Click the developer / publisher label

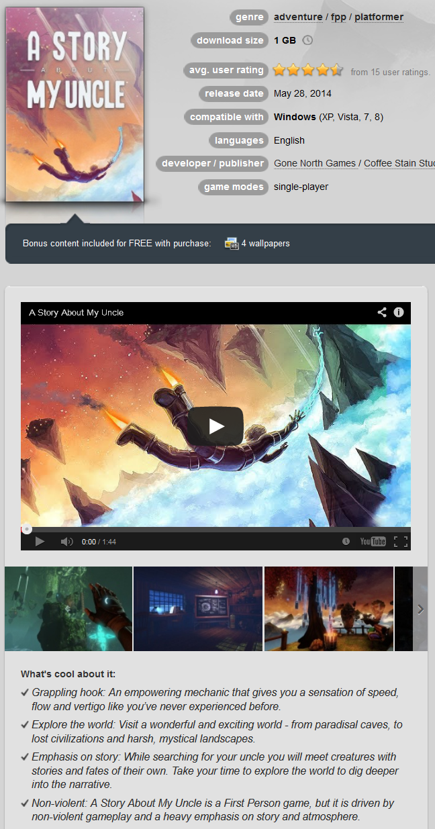[213, 163]
